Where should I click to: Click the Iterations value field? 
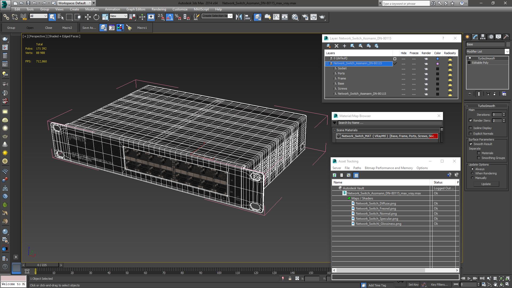click(x=497, y=115)
